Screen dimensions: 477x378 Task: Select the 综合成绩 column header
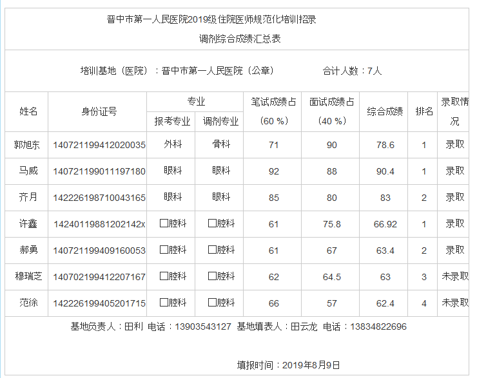[x=385, y=111]
